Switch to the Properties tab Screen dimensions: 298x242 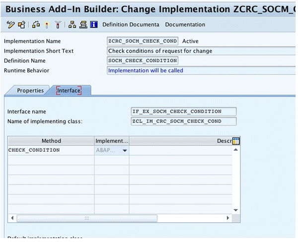pyautogui.click(x=30, y=90)
